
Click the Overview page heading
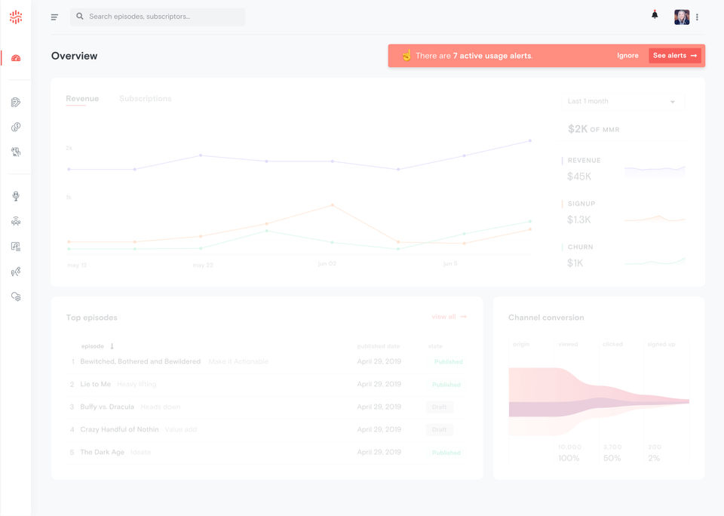coord(75,56)
